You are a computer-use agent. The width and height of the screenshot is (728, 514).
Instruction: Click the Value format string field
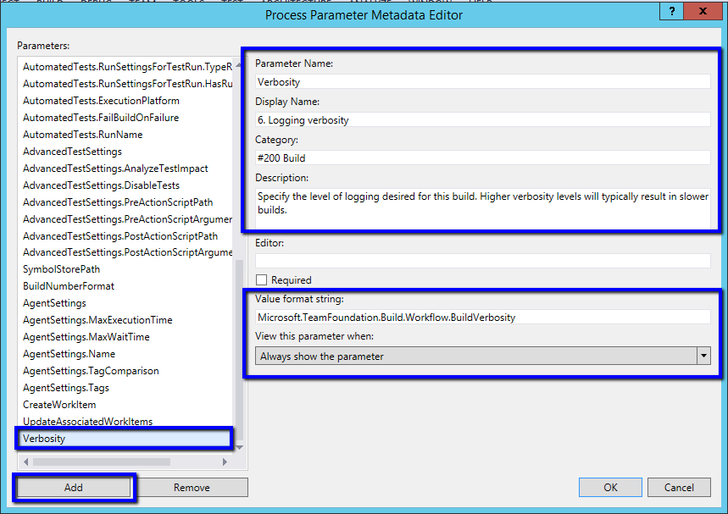click(483, 317)
